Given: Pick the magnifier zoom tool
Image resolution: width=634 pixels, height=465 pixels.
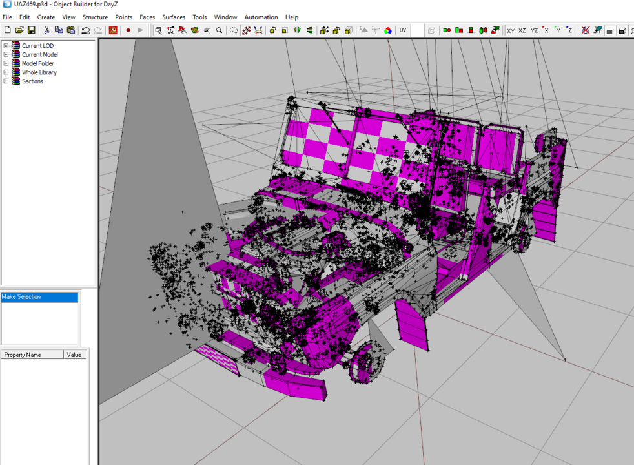Looking at the screenshot, I should 219,30.
